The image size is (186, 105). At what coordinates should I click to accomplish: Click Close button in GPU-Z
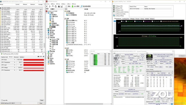coord(41,103)
